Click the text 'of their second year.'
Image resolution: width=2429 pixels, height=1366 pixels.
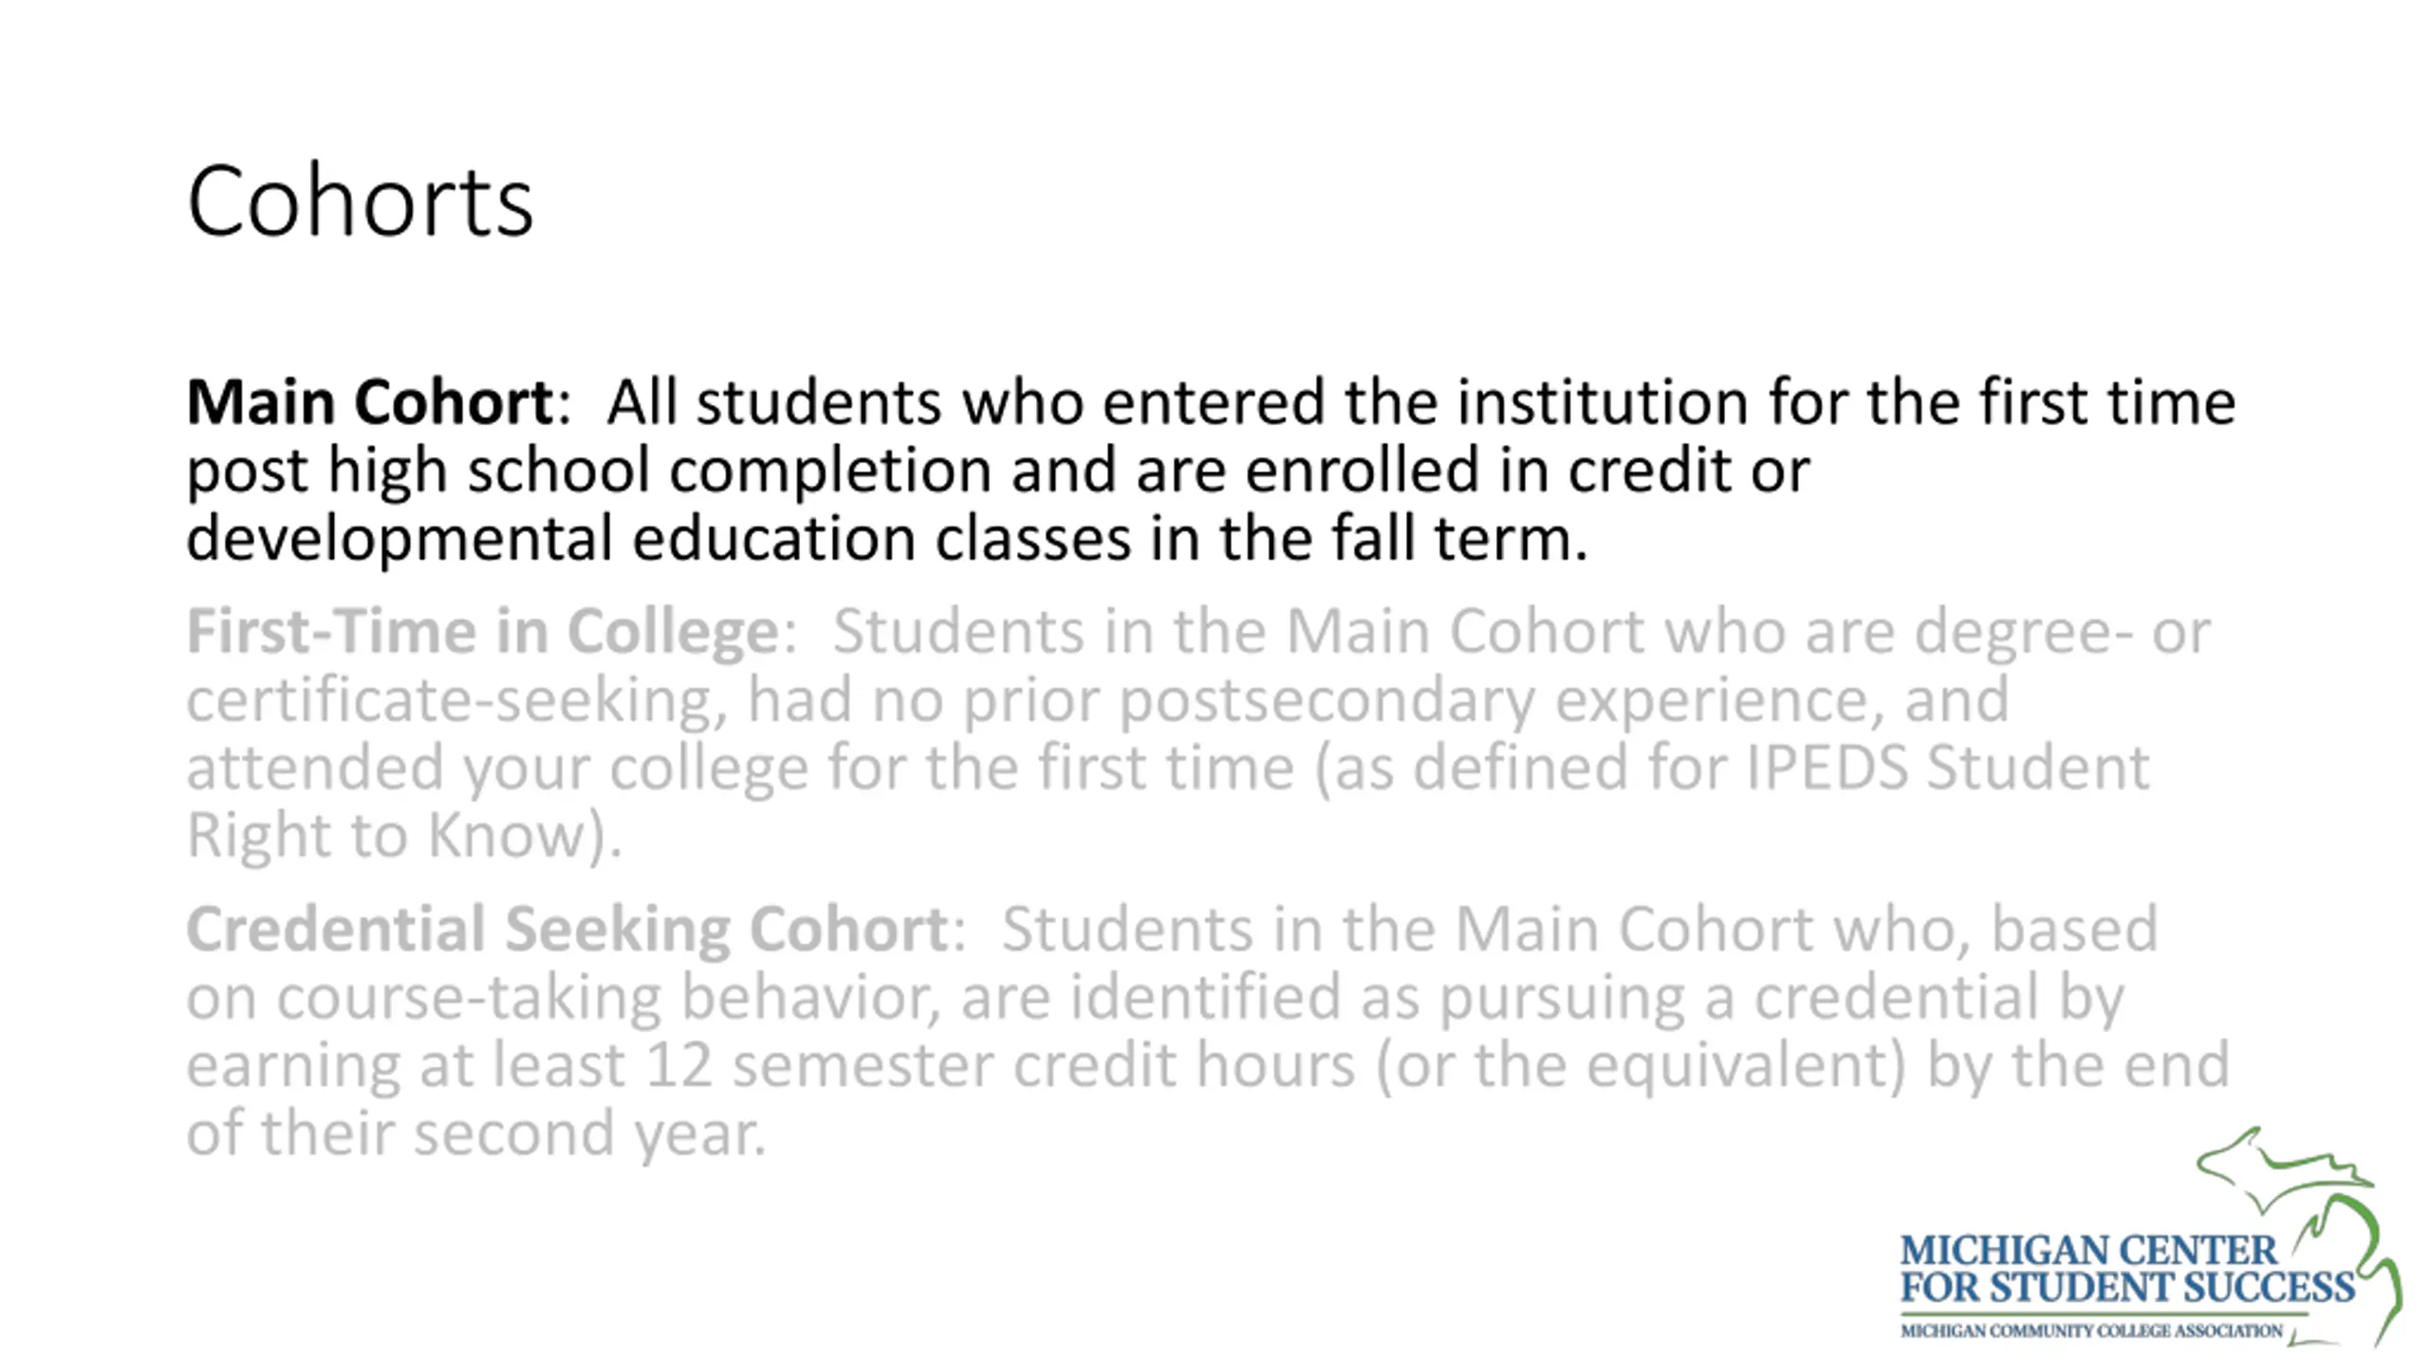(475, 1134)
